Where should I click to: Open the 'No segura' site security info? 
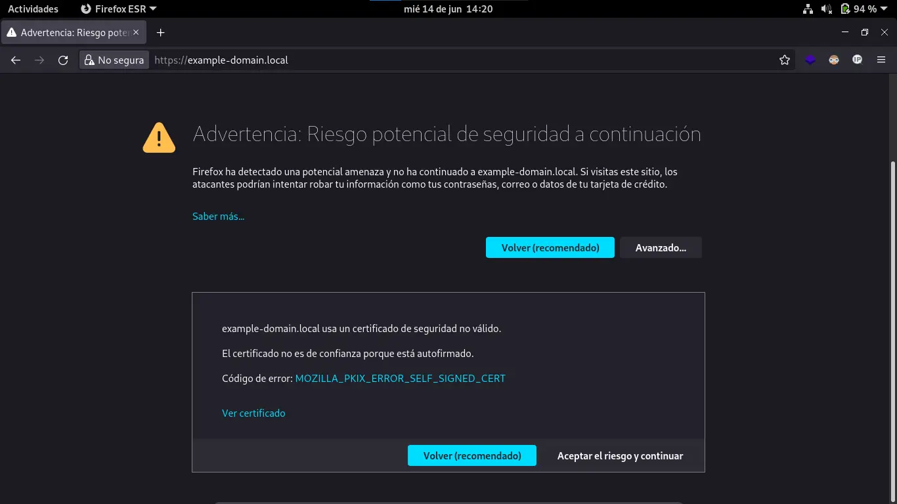pyautogui.click(x=114, y=60)
